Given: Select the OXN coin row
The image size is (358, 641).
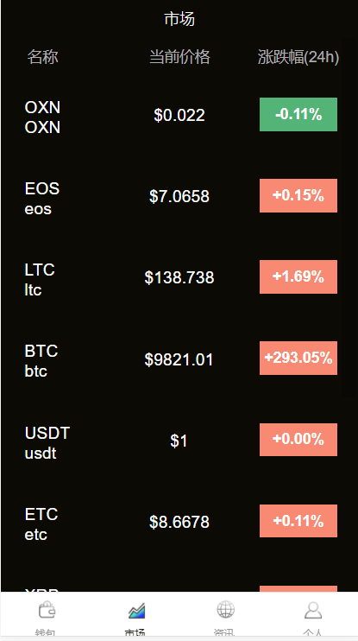Looking at the screenshot, I should (179, 115).
